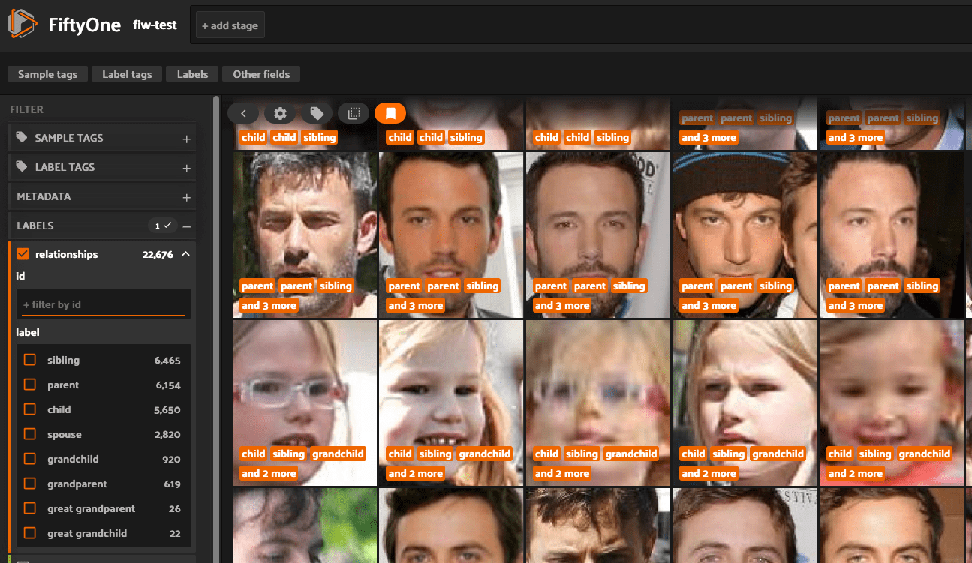This screenshot has height=563, width=972.
Task: Click the FiftyOne logo icon
Action: point(22,25)
